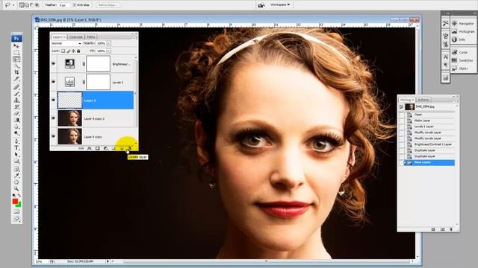Open the Info panel
Image resolution: width=478 pixels, height=268 pixels.
459,39
